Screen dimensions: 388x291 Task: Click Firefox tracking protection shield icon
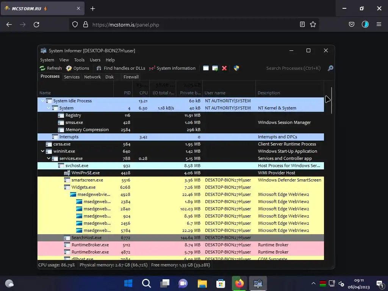point(75,25)
